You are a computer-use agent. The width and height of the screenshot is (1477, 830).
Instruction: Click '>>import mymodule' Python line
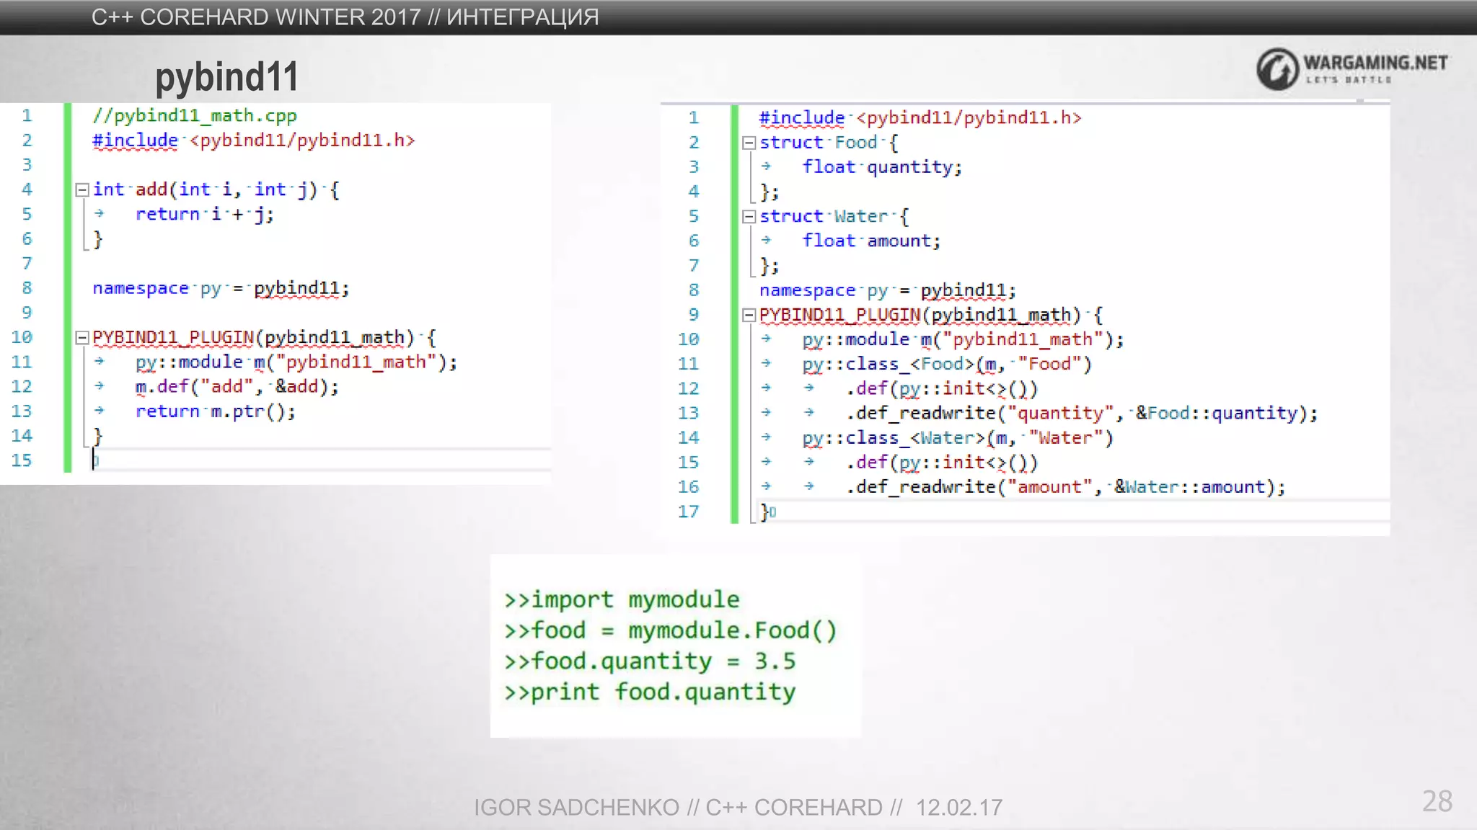tap(622, 599)
